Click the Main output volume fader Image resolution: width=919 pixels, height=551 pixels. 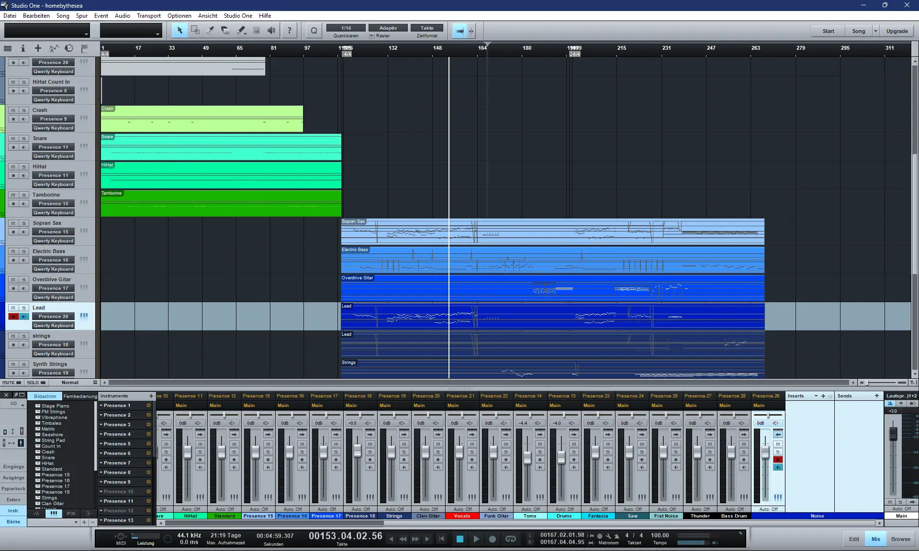[x=893, y=434]
